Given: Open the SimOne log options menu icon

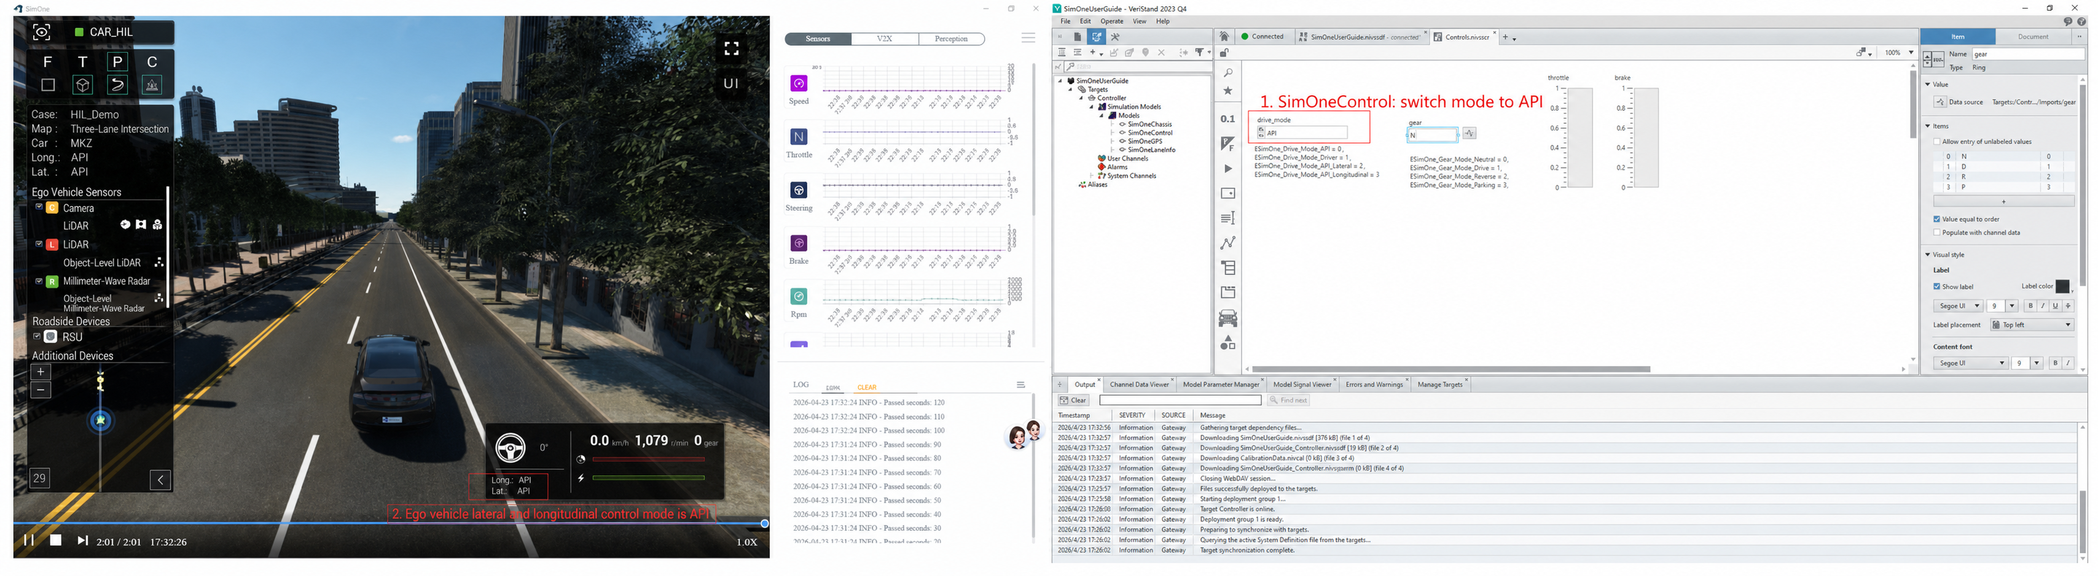Looking at the screenshot, I should tap(1020, 385).
